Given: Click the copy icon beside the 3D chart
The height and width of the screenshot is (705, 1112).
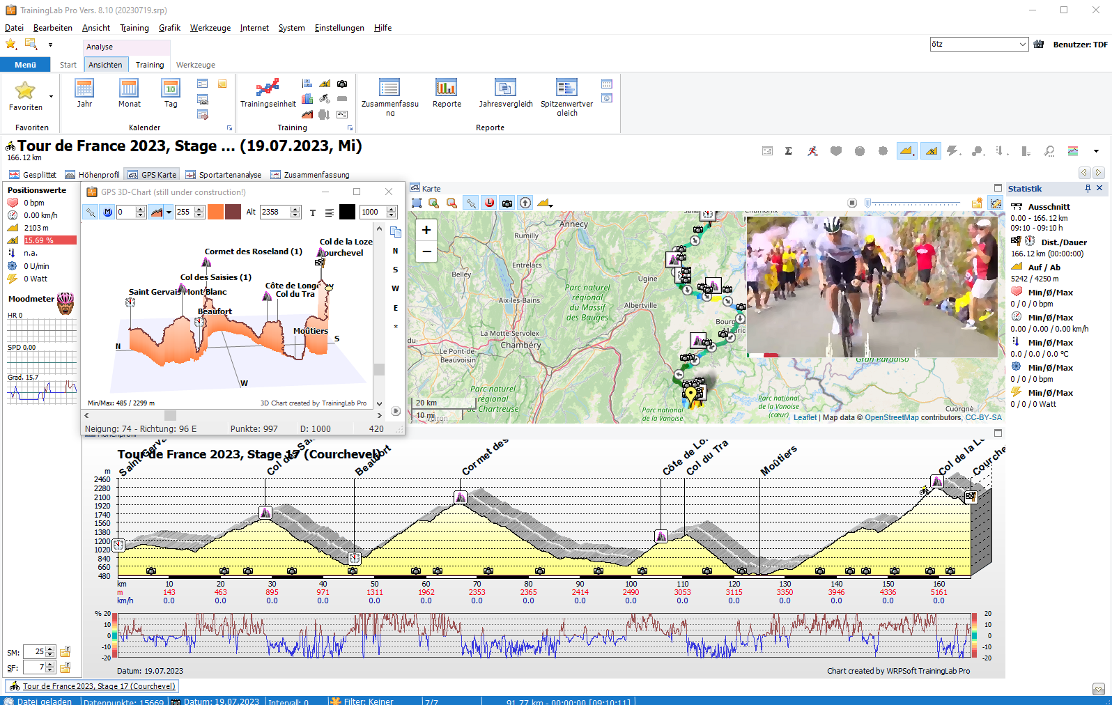Looking at the screenshot, I should tap(396, 232).
